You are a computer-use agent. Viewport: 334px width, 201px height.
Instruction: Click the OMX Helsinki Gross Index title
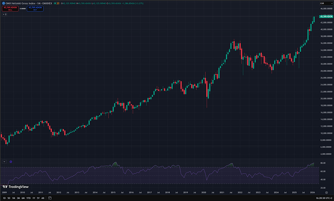(20, 3)
